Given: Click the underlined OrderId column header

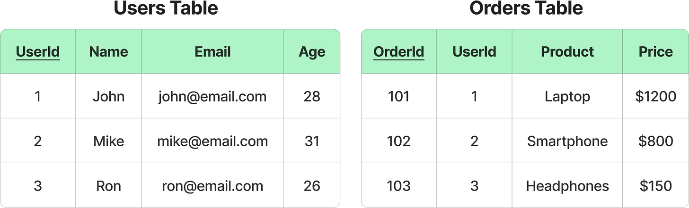Looking at the screenshot, I should click(x=399, y=51).
